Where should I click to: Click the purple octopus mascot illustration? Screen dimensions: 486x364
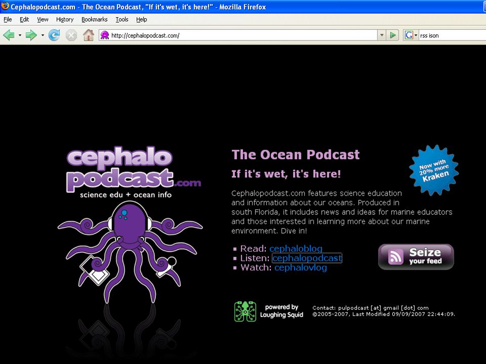(x=130, y=252)
